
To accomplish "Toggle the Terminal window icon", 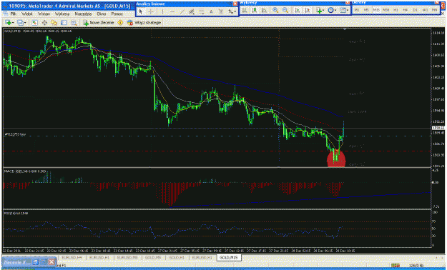I will (64, 23).
